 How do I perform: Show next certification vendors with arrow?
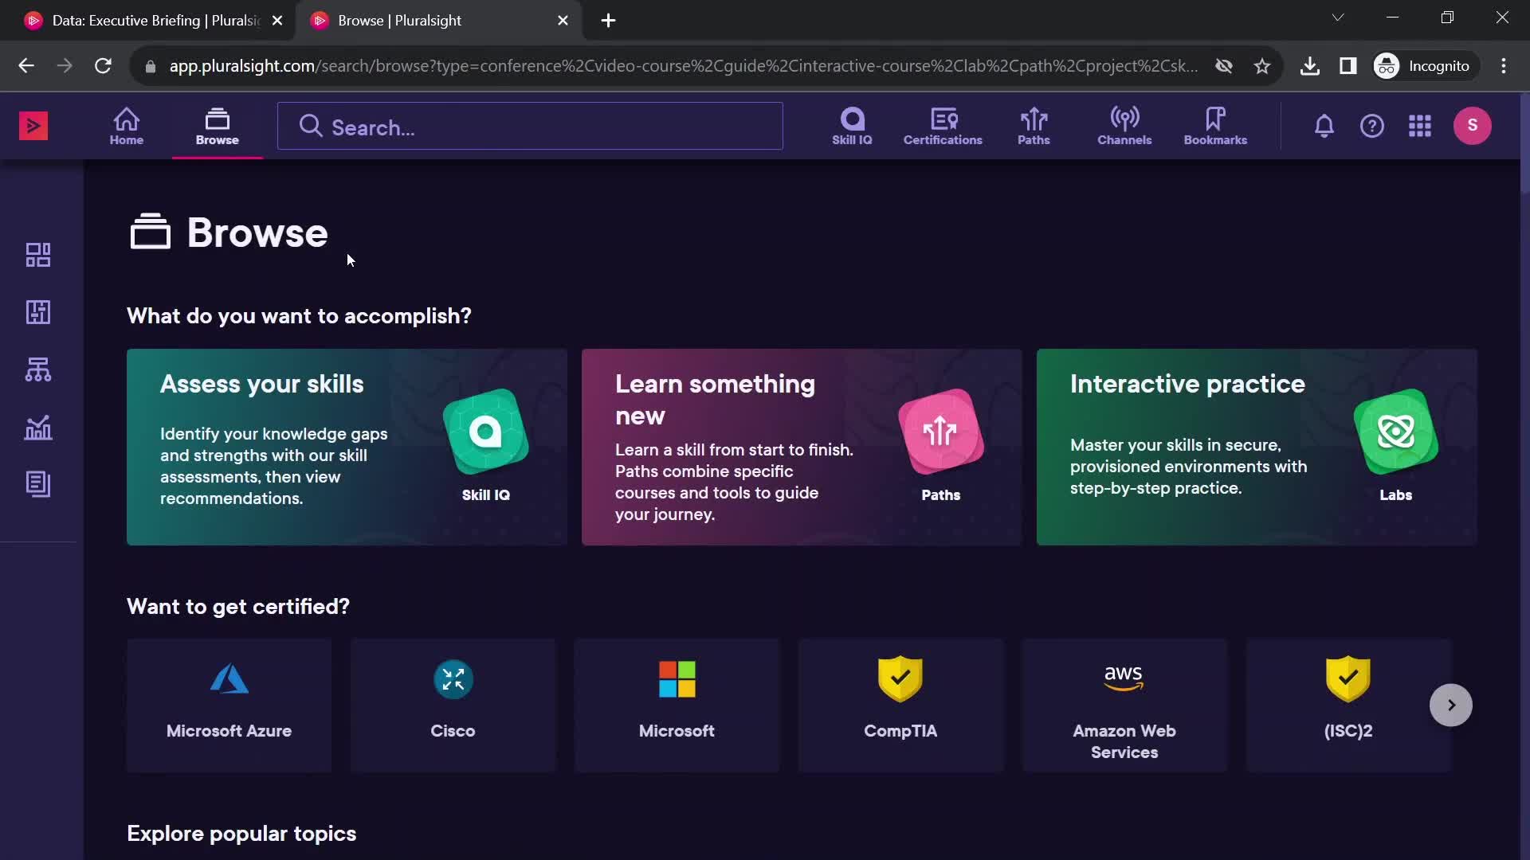pyautogui.click(x=1451, y=706)
